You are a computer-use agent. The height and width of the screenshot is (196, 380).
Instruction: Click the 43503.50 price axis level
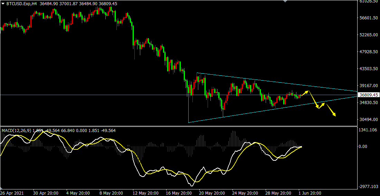pyautogui.click(x=368, y=68)
